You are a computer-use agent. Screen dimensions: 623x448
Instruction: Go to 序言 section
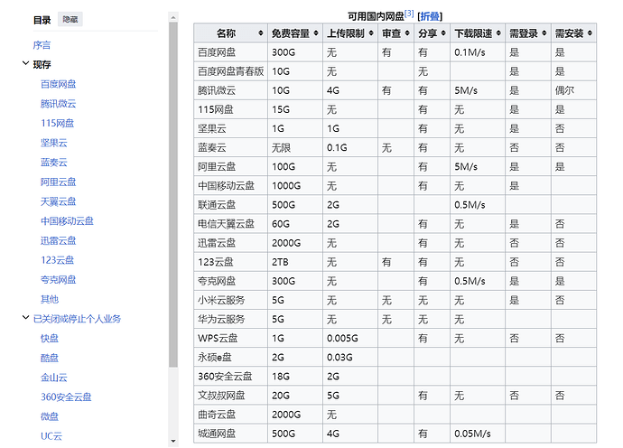(42, 45)
